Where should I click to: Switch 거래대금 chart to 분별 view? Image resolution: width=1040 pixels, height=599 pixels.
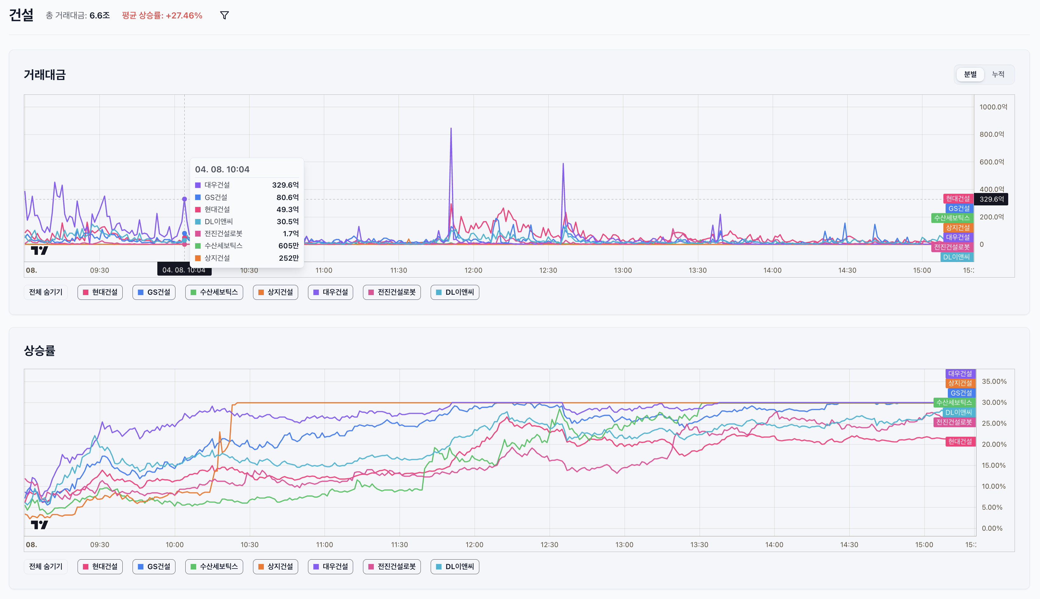pos(970,74)
